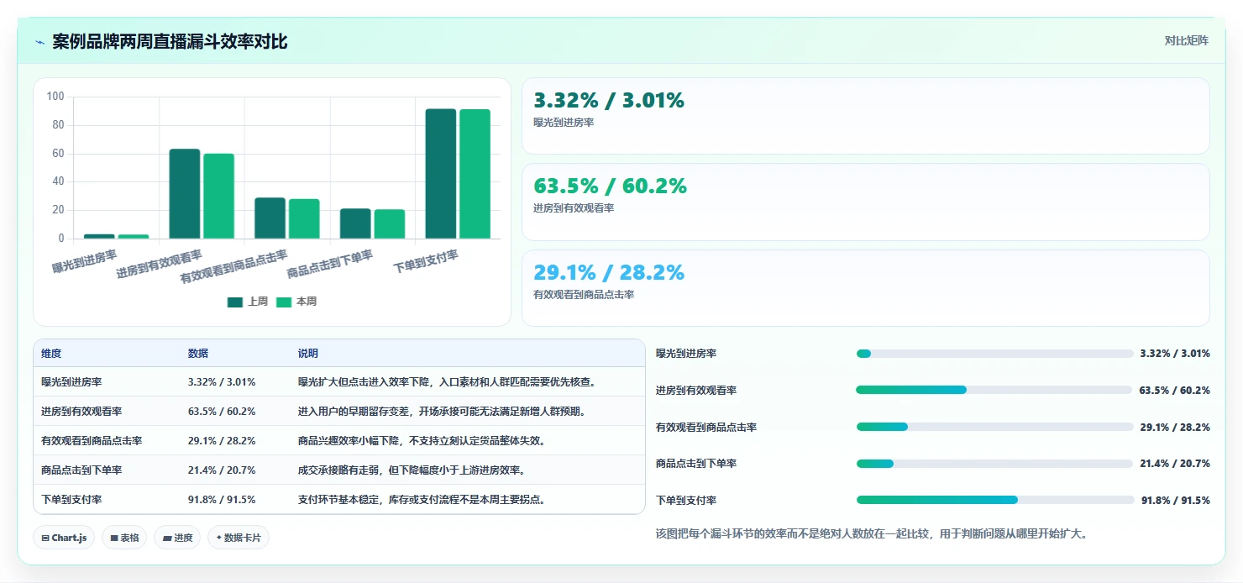Click table cell 91.8% / 91.5%
1243x583 pixels.
pyautogui.click(x=222, y=500)
